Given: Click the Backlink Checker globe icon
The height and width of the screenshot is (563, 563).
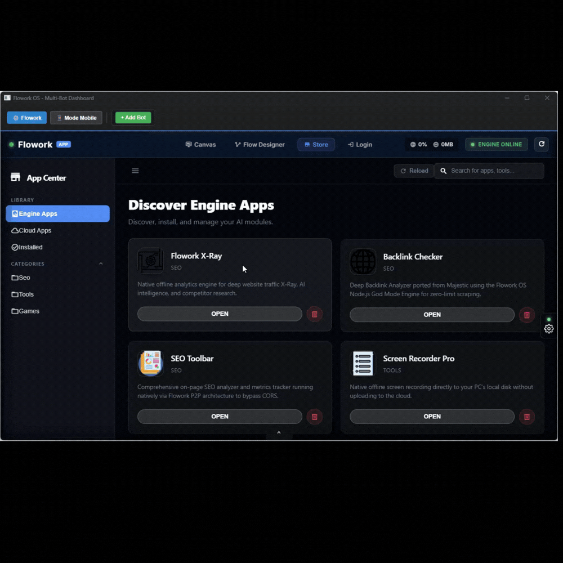Looking at the screenshot, I should tap(363, 262).
